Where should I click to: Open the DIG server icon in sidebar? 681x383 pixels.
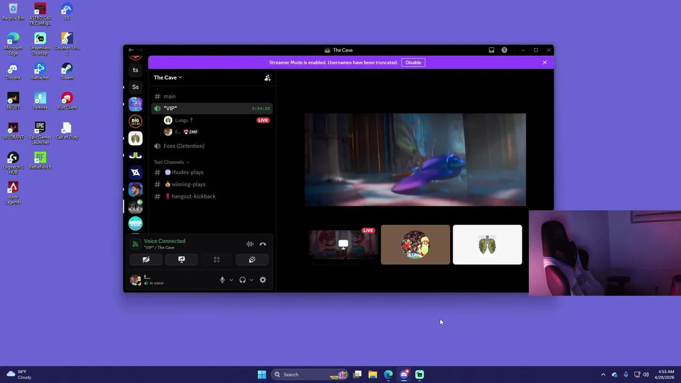135,121
